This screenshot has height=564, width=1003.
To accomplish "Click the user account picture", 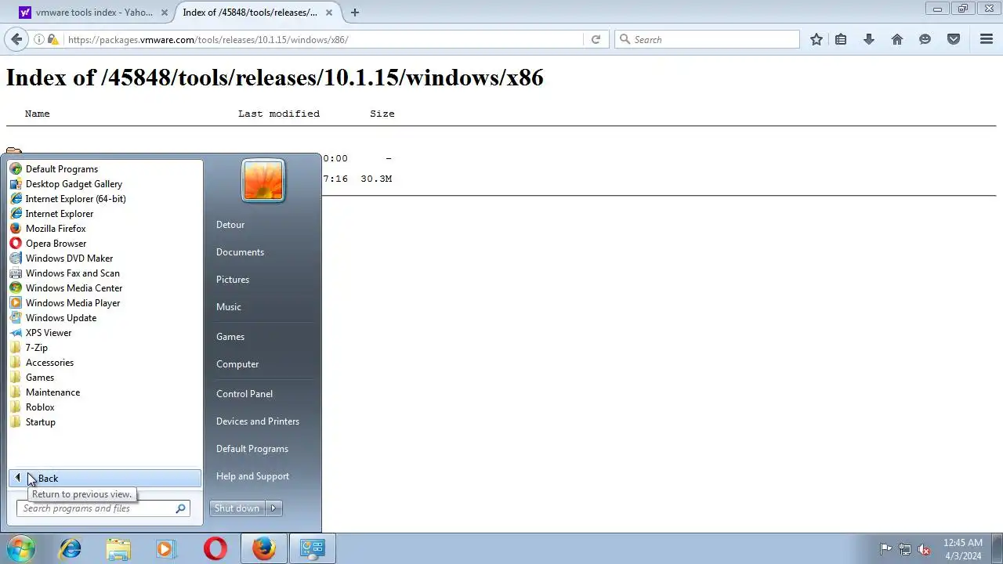I will tap(263, 180).
